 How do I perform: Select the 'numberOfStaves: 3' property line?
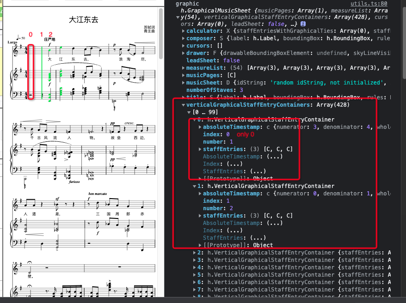[x=215, y=90]
